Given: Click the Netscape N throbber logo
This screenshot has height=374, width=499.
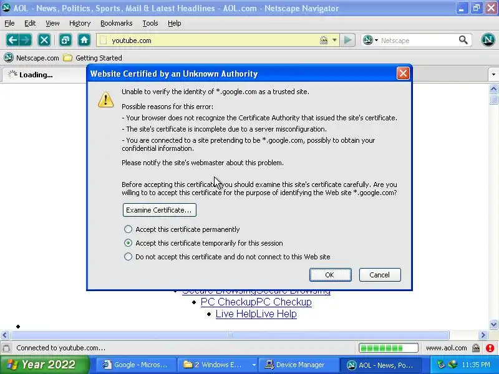Looking at the screenshot, I should 488,40.
